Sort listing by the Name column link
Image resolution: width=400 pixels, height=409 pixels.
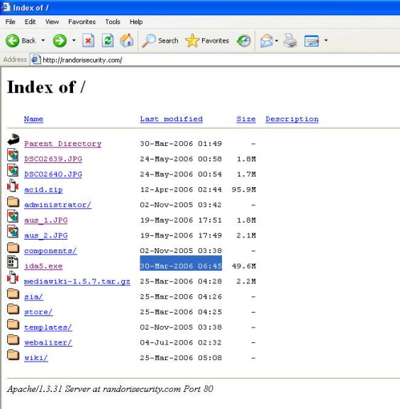33,119
